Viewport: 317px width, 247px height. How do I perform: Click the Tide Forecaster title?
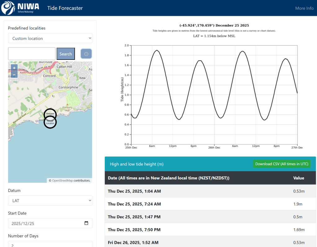point(65,8)
